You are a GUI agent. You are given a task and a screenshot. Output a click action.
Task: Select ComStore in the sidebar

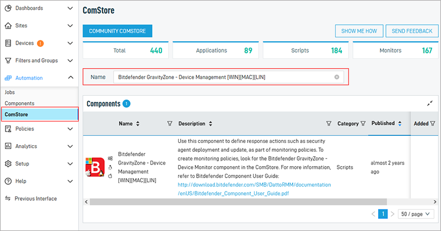point(40,114)
